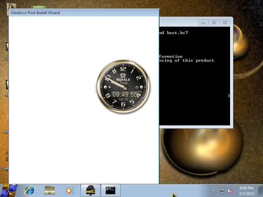
Task: Click the 'this product' console text
Action: coord(198,60)
